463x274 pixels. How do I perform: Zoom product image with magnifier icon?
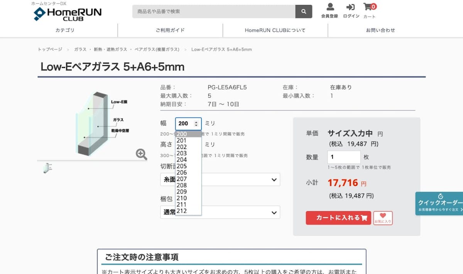(x=142, y=154)
